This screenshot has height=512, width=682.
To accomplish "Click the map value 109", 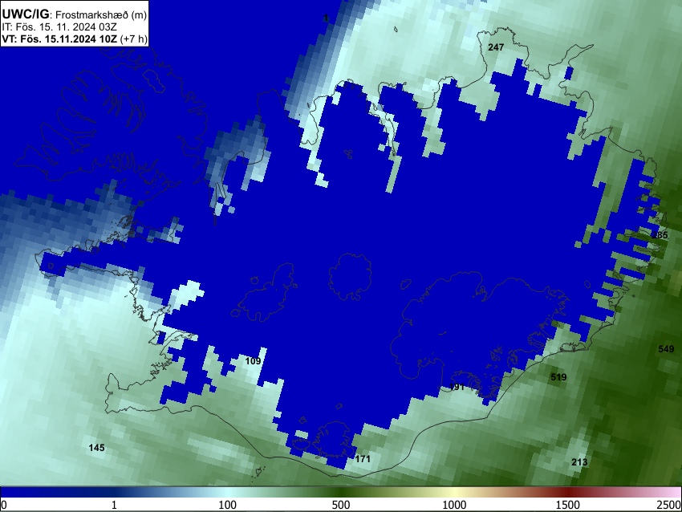I will [x=253, y=361].
